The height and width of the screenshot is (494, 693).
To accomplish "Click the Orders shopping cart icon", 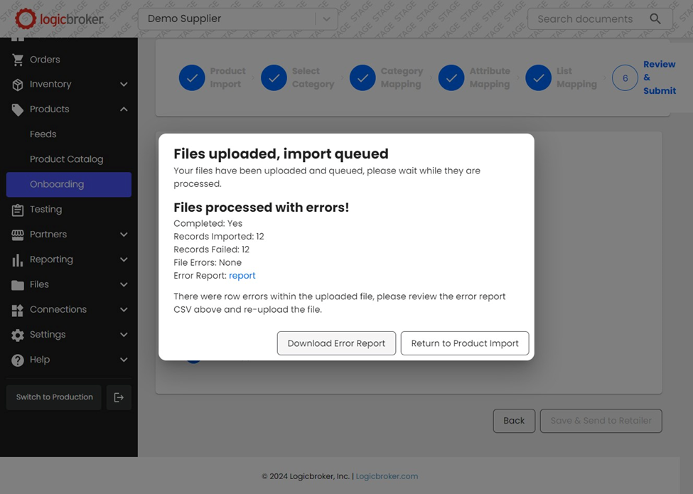I will [x=18, y=60].
